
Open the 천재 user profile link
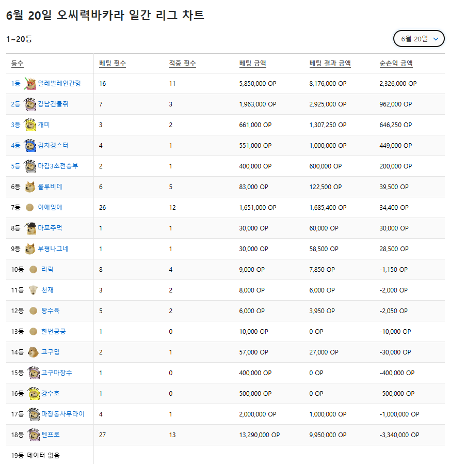(47, 290)
